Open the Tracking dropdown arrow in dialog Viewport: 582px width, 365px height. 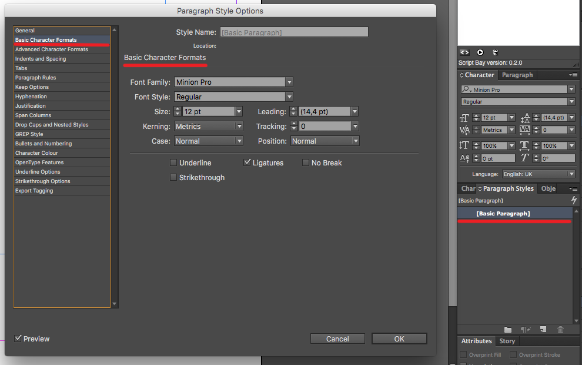click(x=355, y=127)
